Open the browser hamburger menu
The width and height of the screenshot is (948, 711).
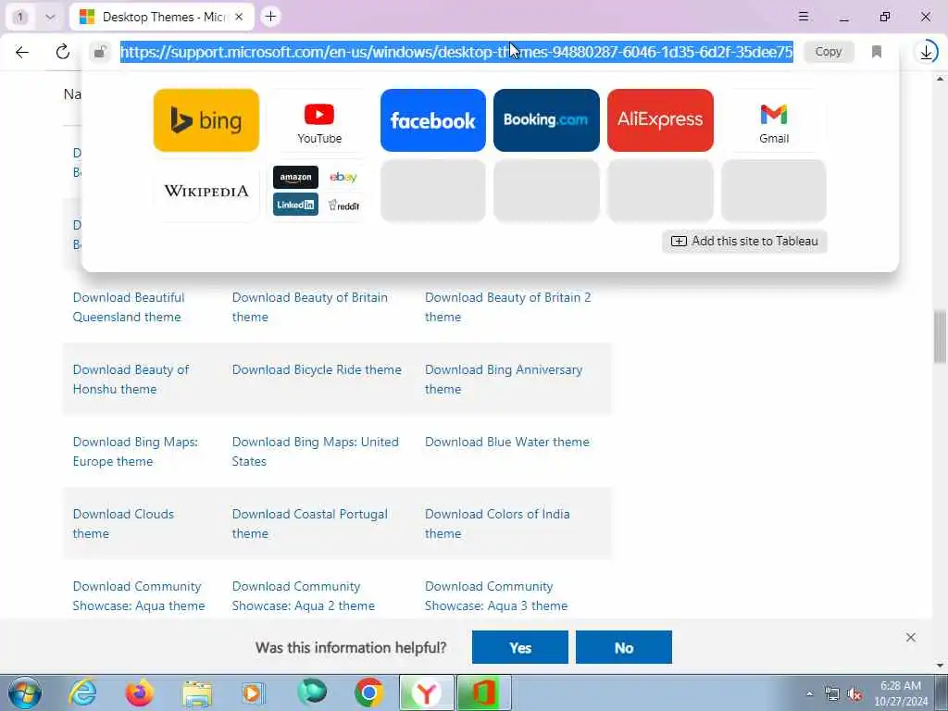click(x=804, y=17)
